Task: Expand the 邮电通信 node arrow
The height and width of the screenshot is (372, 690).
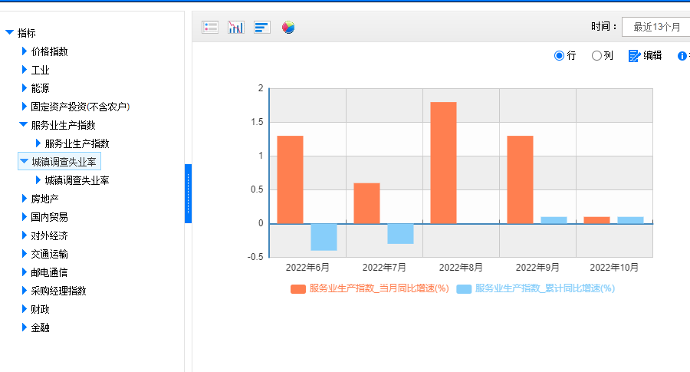Action: pyautogui.click(x=25, y=272)
